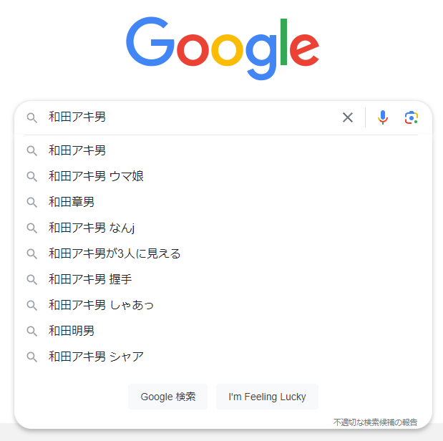This screenshot has height=441, width=443.
Task: Select the first 和田アキ男 suggestion
Action: pos(77,150)
